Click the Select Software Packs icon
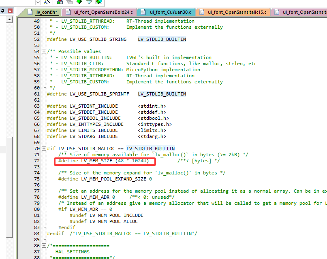 point(89,2)
